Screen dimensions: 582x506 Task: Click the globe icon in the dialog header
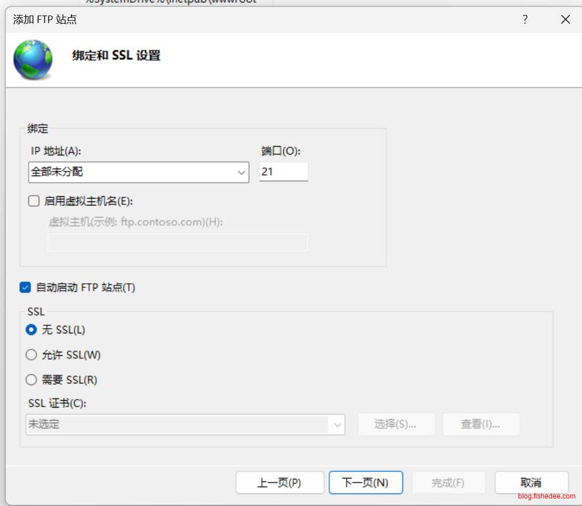pos(33,59)
